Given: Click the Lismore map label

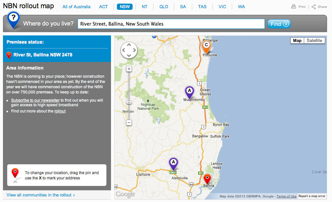Looking at the screenshot, I should click(x=143, y=174).
